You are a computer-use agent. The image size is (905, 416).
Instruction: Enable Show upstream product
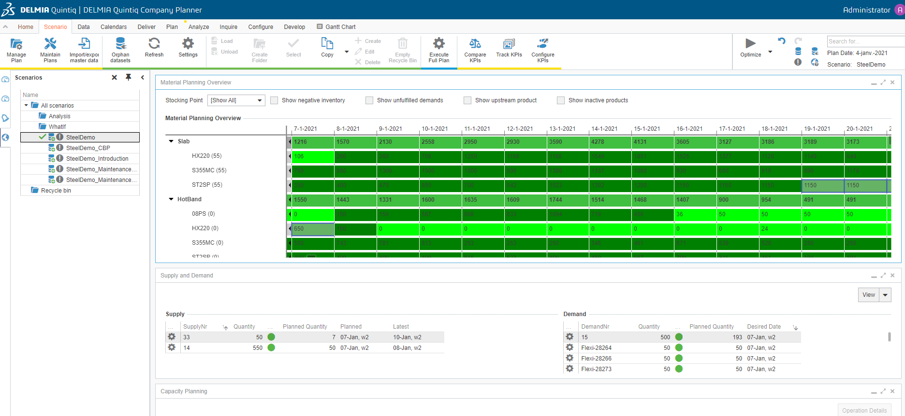467,100
